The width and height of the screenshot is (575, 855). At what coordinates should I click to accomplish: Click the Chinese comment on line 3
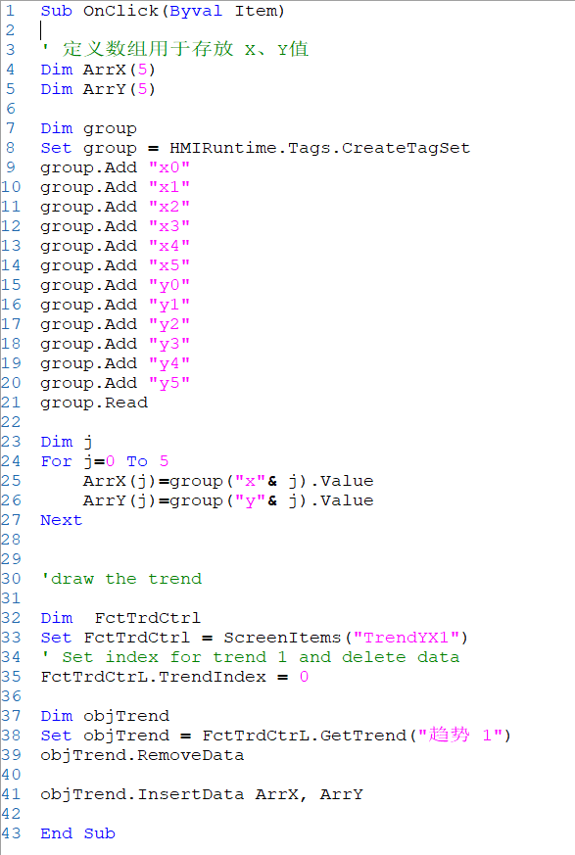point(174,50)
